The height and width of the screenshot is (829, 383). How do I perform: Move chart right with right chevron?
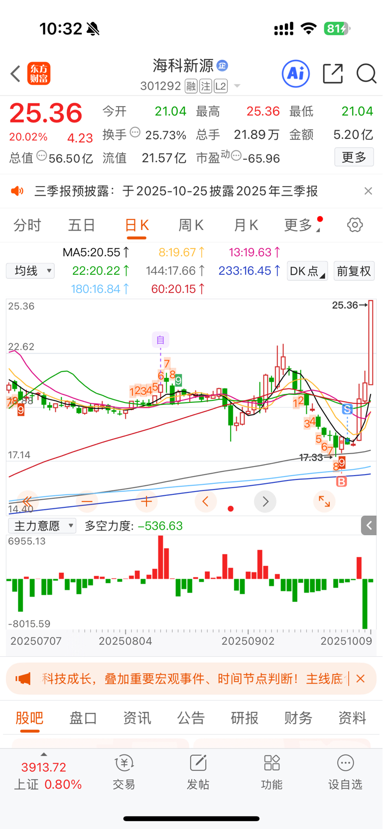pyautogui.click(x=265, y=501)
